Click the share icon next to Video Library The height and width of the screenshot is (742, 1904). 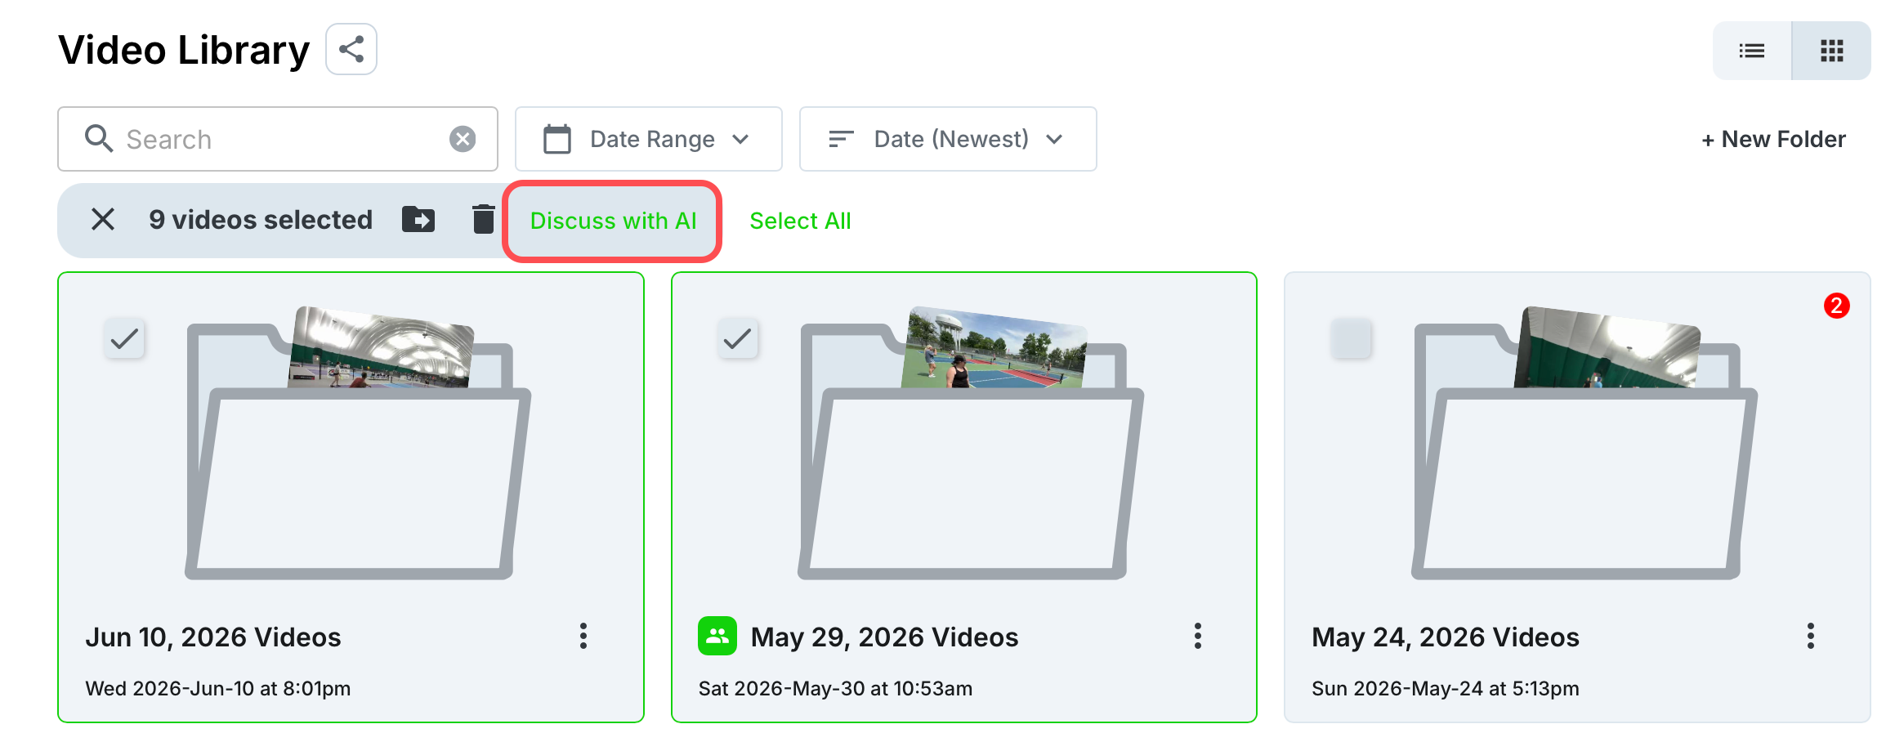351,50
